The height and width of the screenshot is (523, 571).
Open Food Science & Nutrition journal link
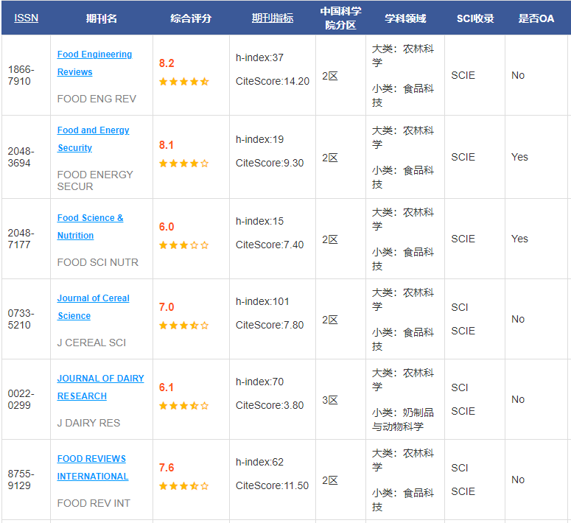coord(91,227)
